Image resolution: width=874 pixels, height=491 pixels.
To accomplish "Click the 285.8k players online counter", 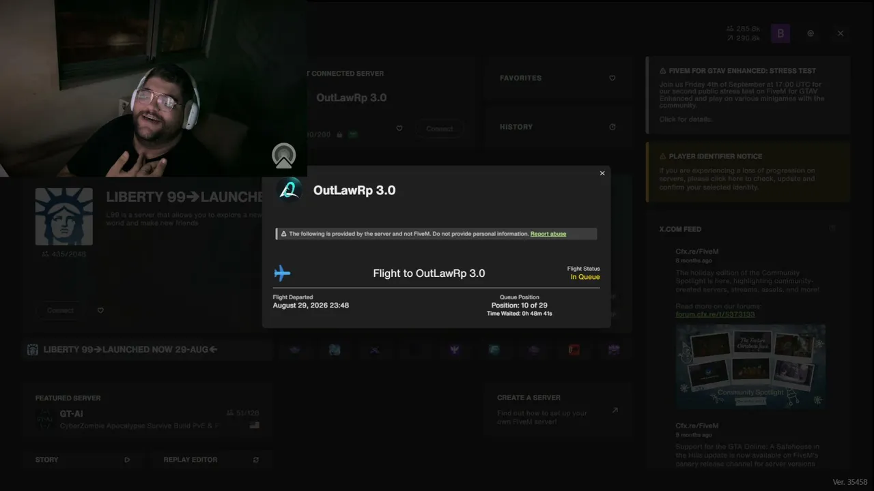I will pos(744,29).
